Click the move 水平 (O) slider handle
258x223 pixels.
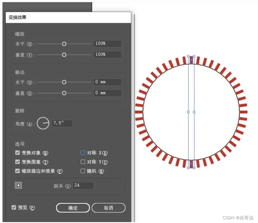click(x=64, y=82)
